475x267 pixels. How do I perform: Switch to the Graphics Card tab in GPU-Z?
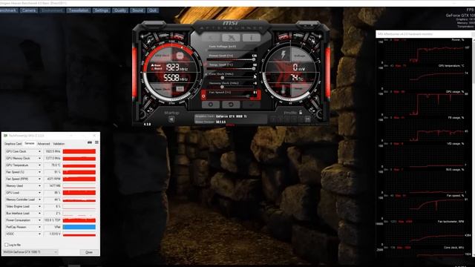click(13, 144)
